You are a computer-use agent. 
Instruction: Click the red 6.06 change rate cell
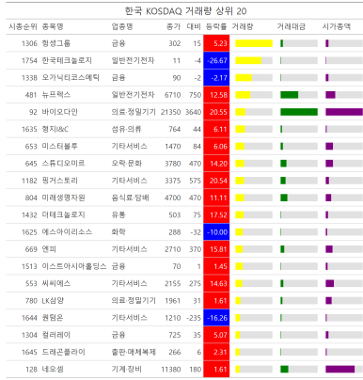216,146
